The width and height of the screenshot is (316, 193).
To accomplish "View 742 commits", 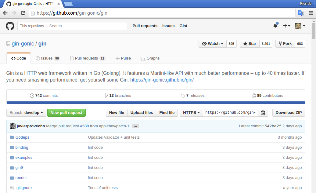I will pos(44,96).
